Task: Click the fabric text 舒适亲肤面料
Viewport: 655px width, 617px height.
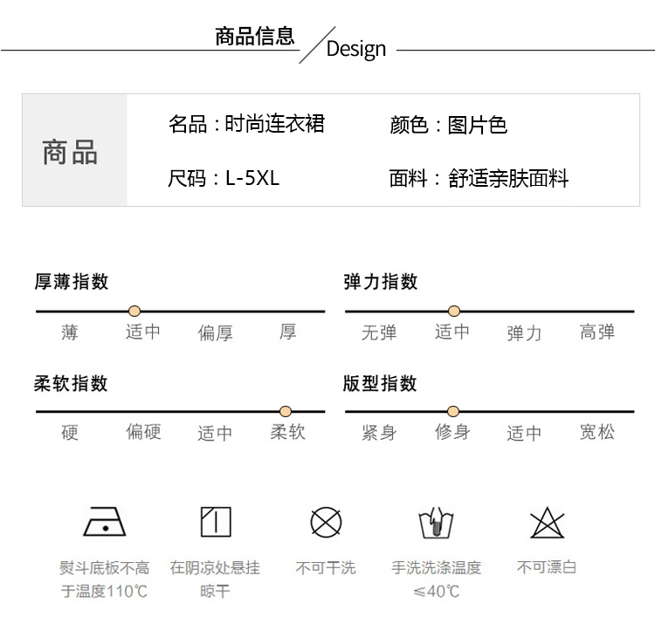Action: point(508,179)
